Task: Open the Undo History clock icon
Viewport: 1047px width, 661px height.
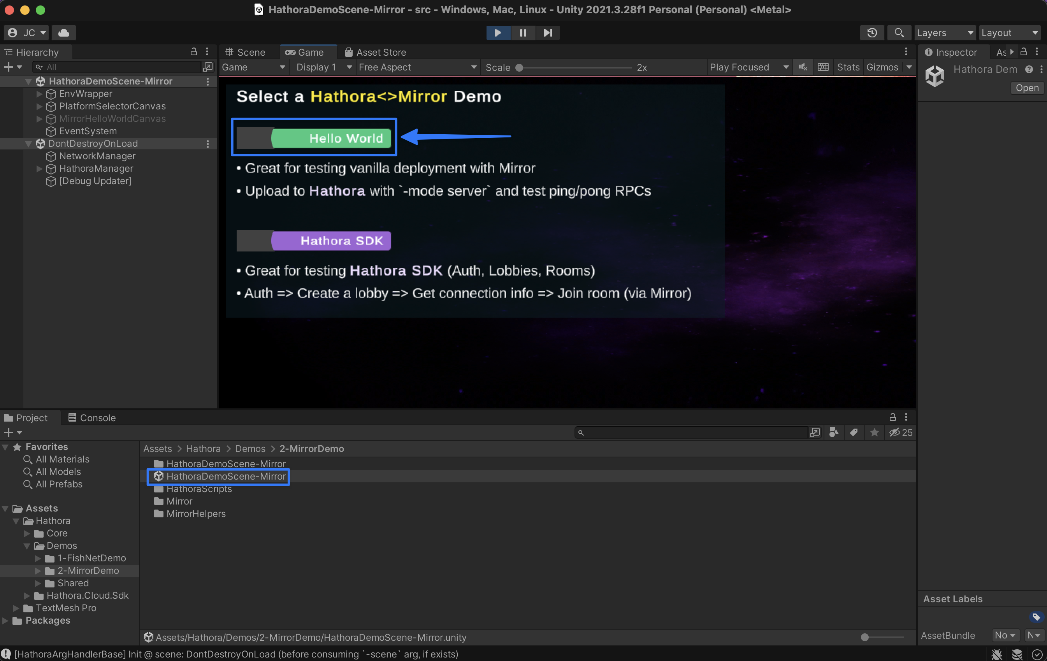Action: [872, 33]
